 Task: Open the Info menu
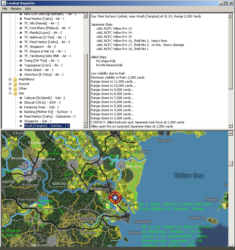(28, 9)
